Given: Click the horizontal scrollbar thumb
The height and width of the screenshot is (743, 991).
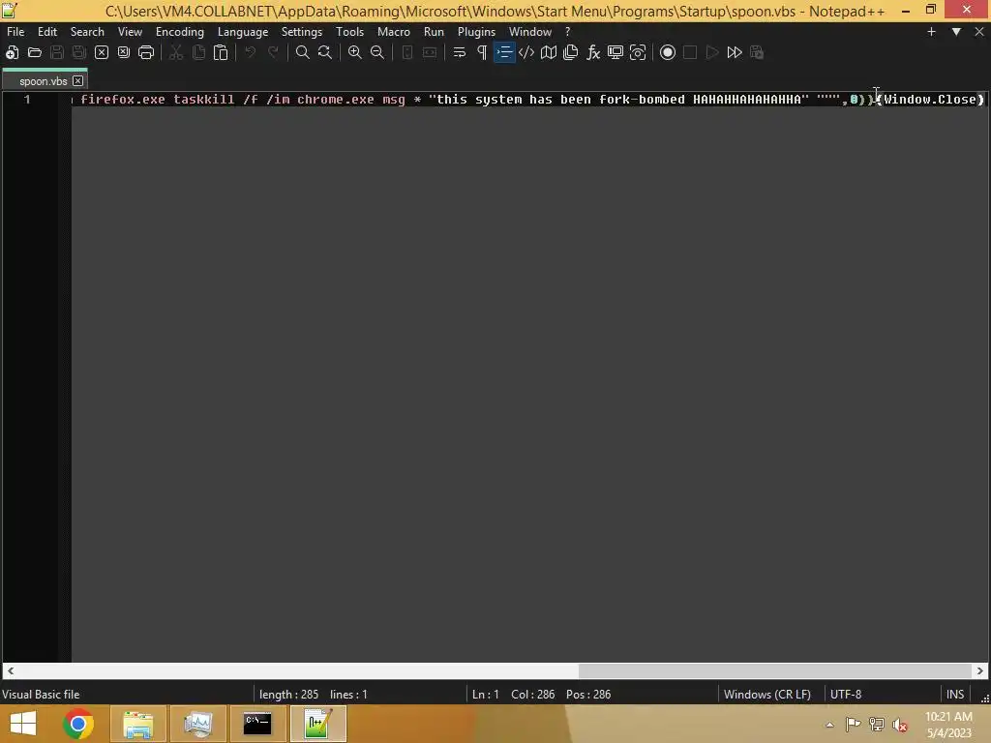Looking at the screenshot, I should (x=775, y=671).
